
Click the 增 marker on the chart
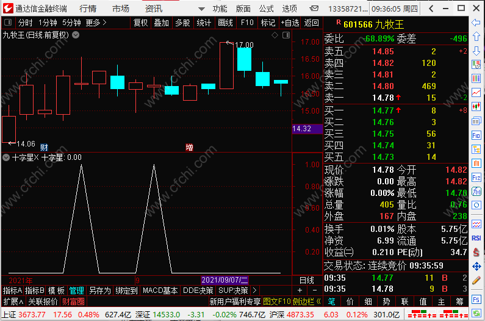point(189,147)
